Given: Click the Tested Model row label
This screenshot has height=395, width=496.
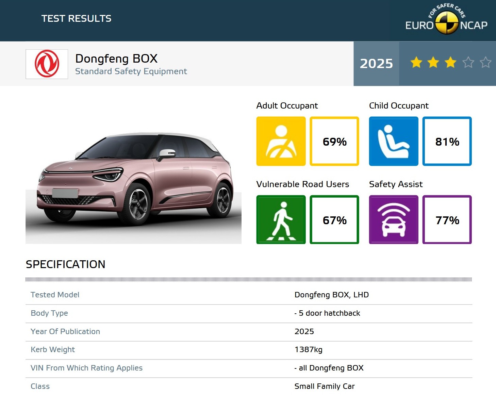Looking at the screenshot, I should 55,295.
